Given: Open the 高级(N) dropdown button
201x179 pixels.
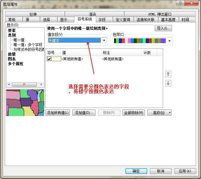Looking at the screenshot, I should coord(159,113).
